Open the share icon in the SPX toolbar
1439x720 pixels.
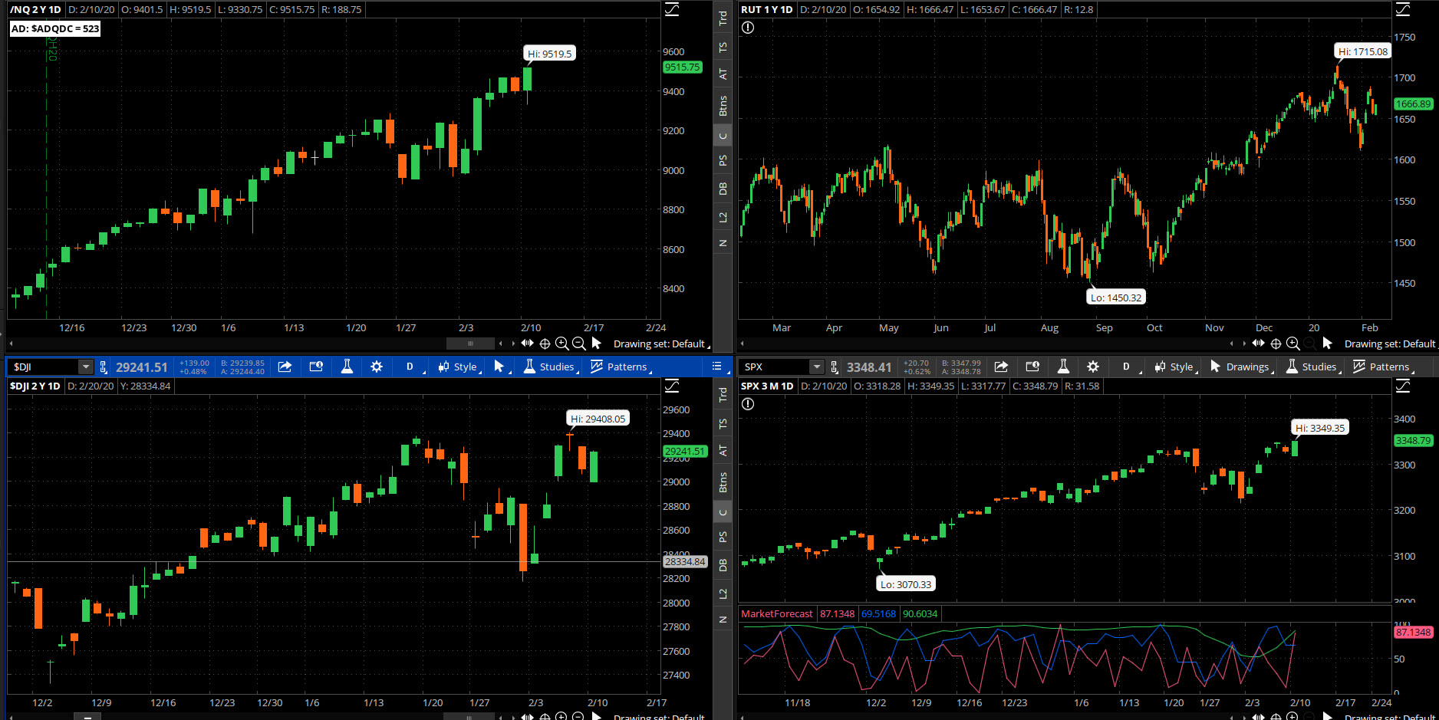1001,367
